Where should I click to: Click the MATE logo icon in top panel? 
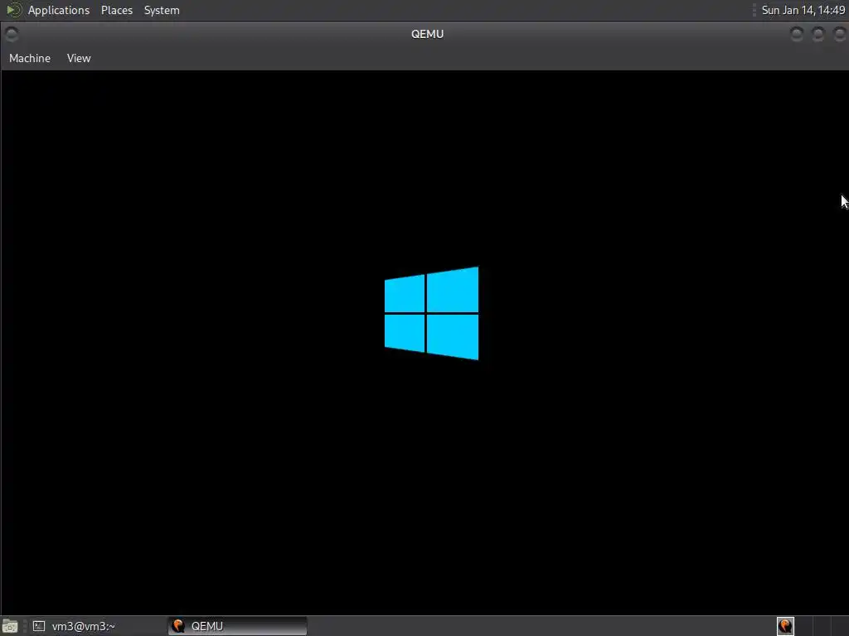click(13, 10)
